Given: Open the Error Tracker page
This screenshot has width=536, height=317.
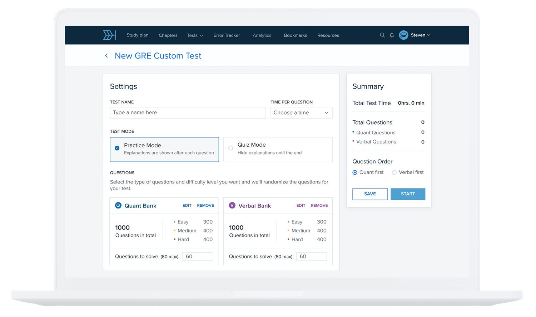Looking at the screenshot, I should (227, 35).
